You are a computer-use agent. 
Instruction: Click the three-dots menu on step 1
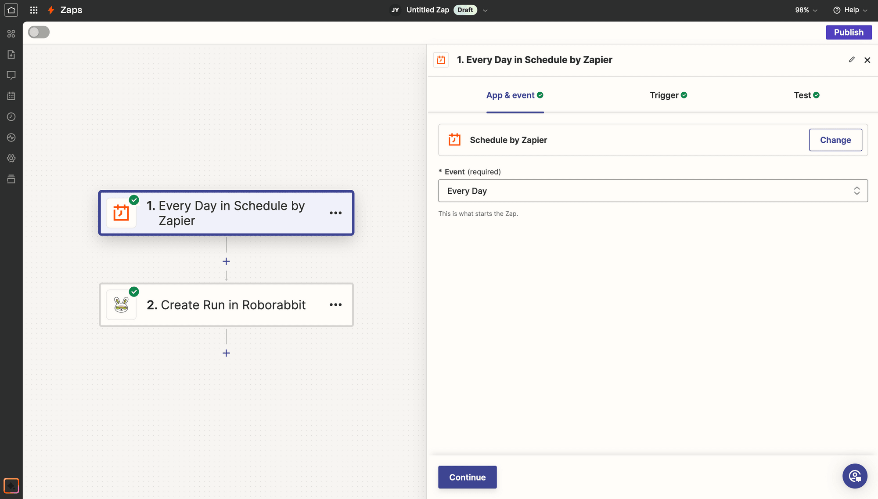[x=335, y=212]
